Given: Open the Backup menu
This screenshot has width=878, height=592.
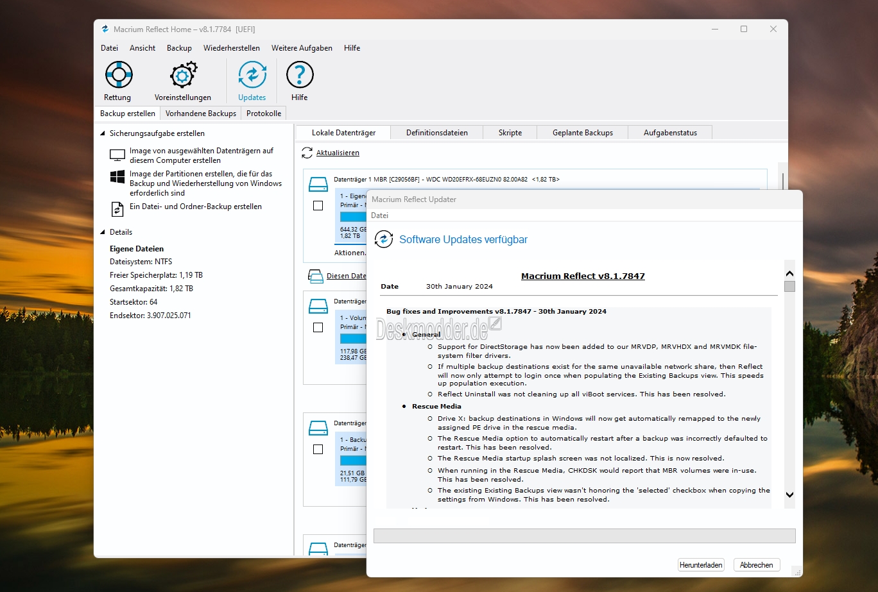Looking at the screenshot, I should click(x=179, y=48).
